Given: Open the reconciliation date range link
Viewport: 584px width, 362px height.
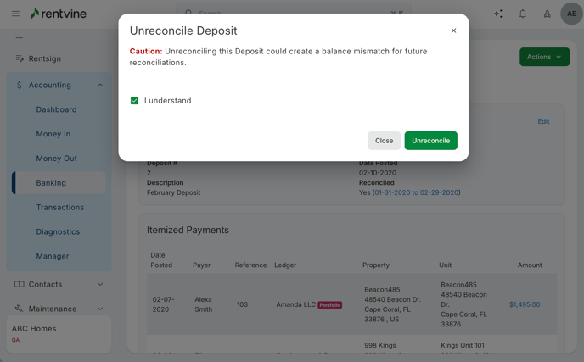Looking at the screenshot, I should point(416,192).
